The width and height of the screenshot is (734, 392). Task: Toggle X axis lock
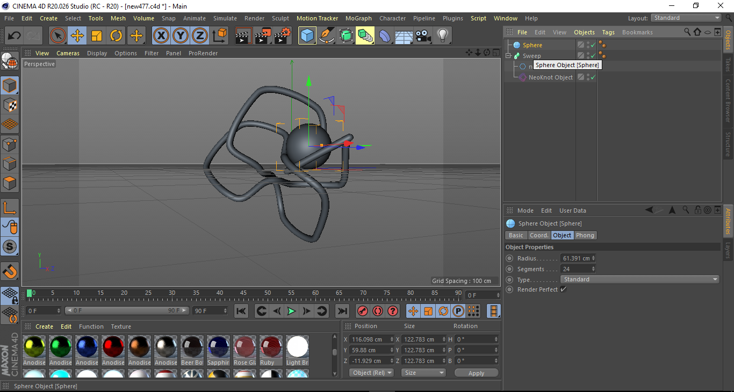click(x=161, y=36)
